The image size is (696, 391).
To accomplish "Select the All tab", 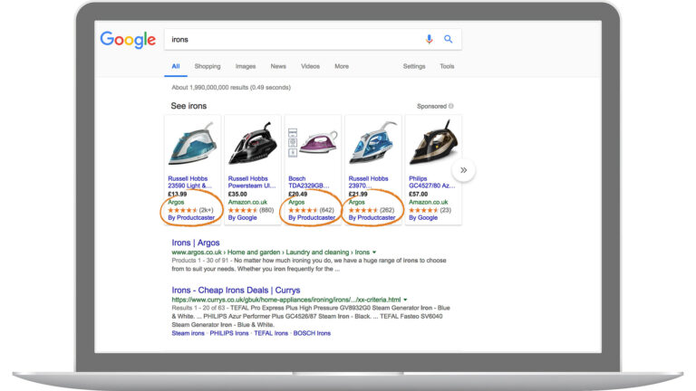I will click(x=176, y=66).
